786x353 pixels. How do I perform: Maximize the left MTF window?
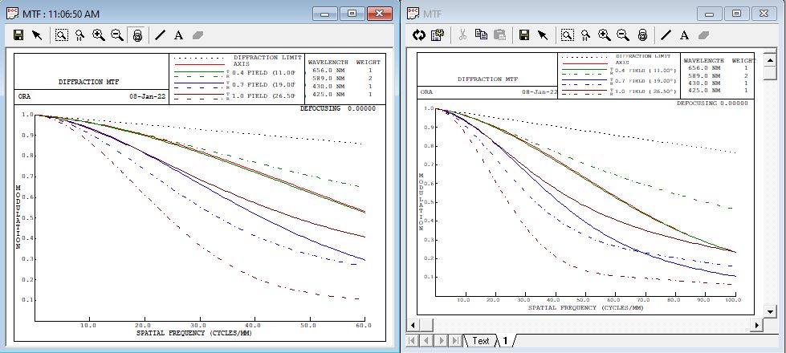352,14
